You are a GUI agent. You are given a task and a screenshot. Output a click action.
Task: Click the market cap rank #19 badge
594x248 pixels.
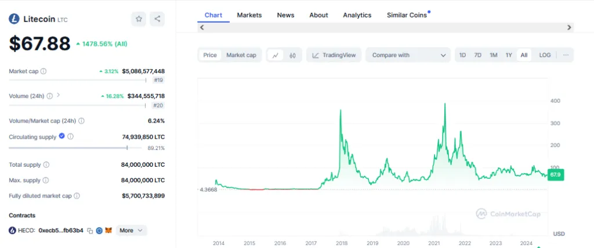pyautogui.click(x=159, y=80)
